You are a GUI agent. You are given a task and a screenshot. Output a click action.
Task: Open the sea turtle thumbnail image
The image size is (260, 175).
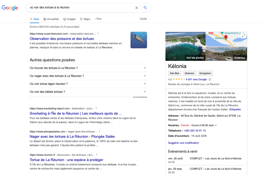tap(139, 40)
